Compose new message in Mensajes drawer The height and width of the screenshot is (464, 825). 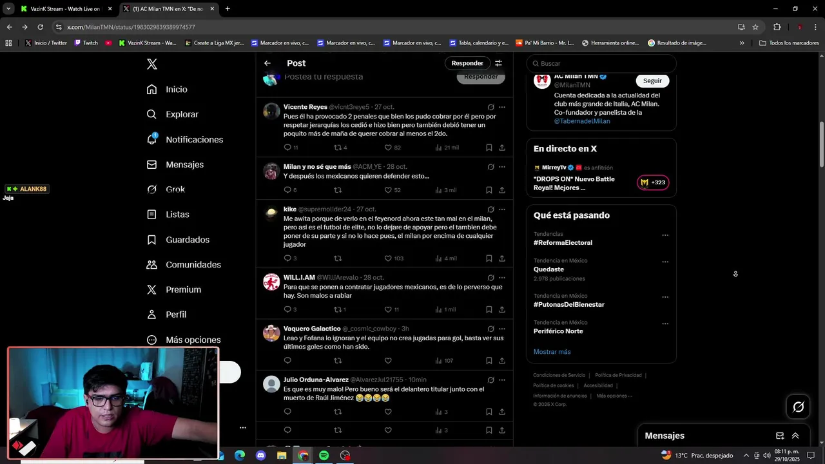coord(780,436)
